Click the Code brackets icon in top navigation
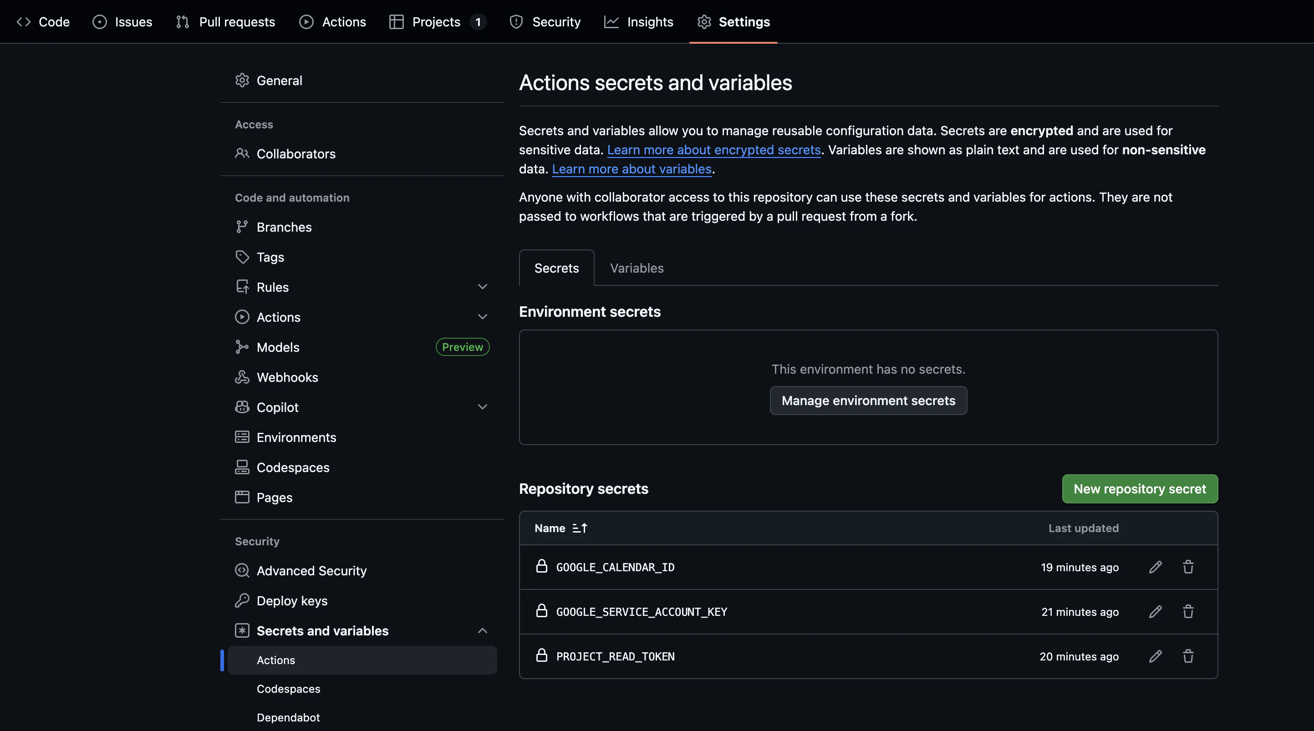Image resolution: width=1314 pixels, height=731 pixels. point(24,22)
